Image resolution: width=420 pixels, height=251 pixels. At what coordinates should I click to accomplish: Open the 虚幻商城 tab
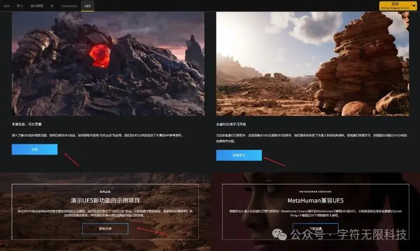tap(37, 6)
